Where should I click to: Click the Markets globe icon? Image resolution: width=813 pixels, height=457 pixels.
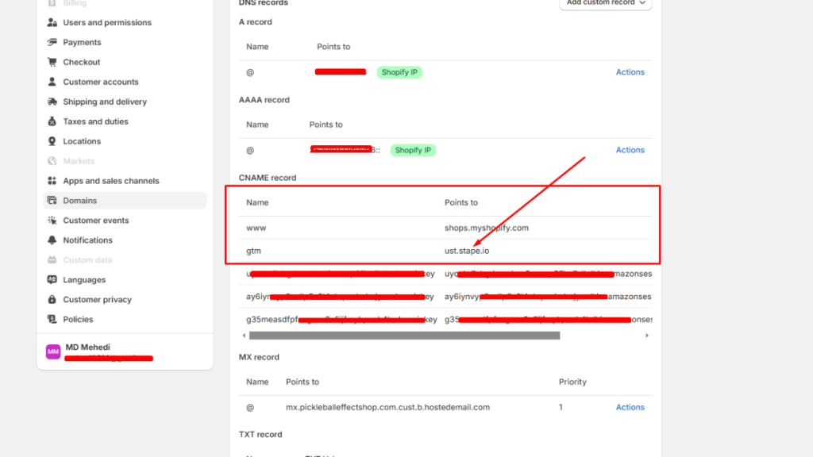point(52,161)
